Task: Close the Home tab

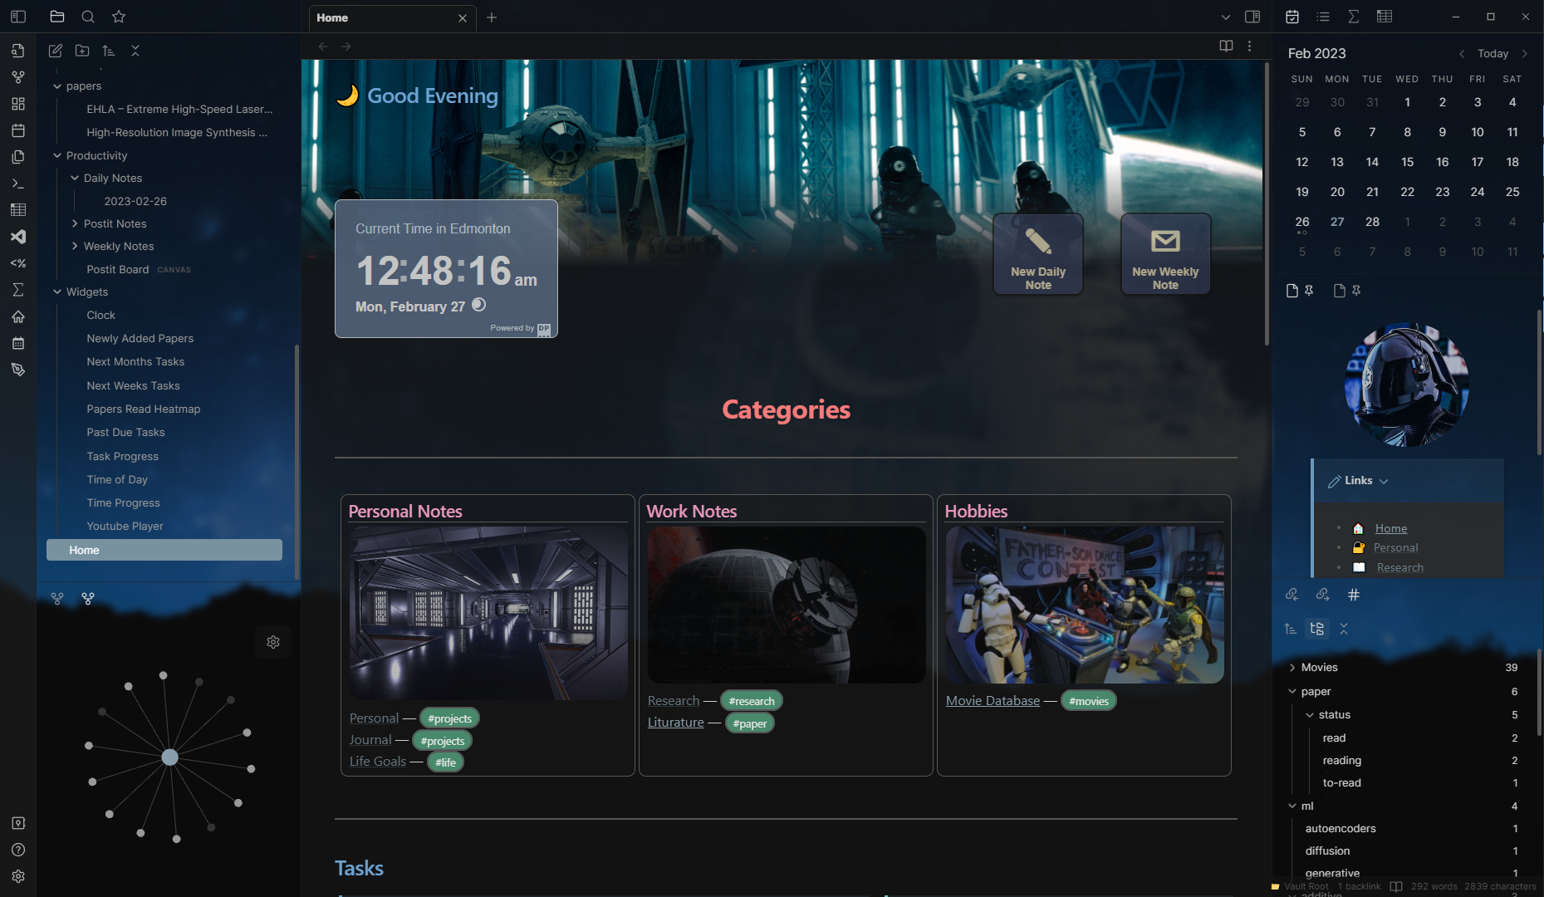Action: [x=463, y=17]
